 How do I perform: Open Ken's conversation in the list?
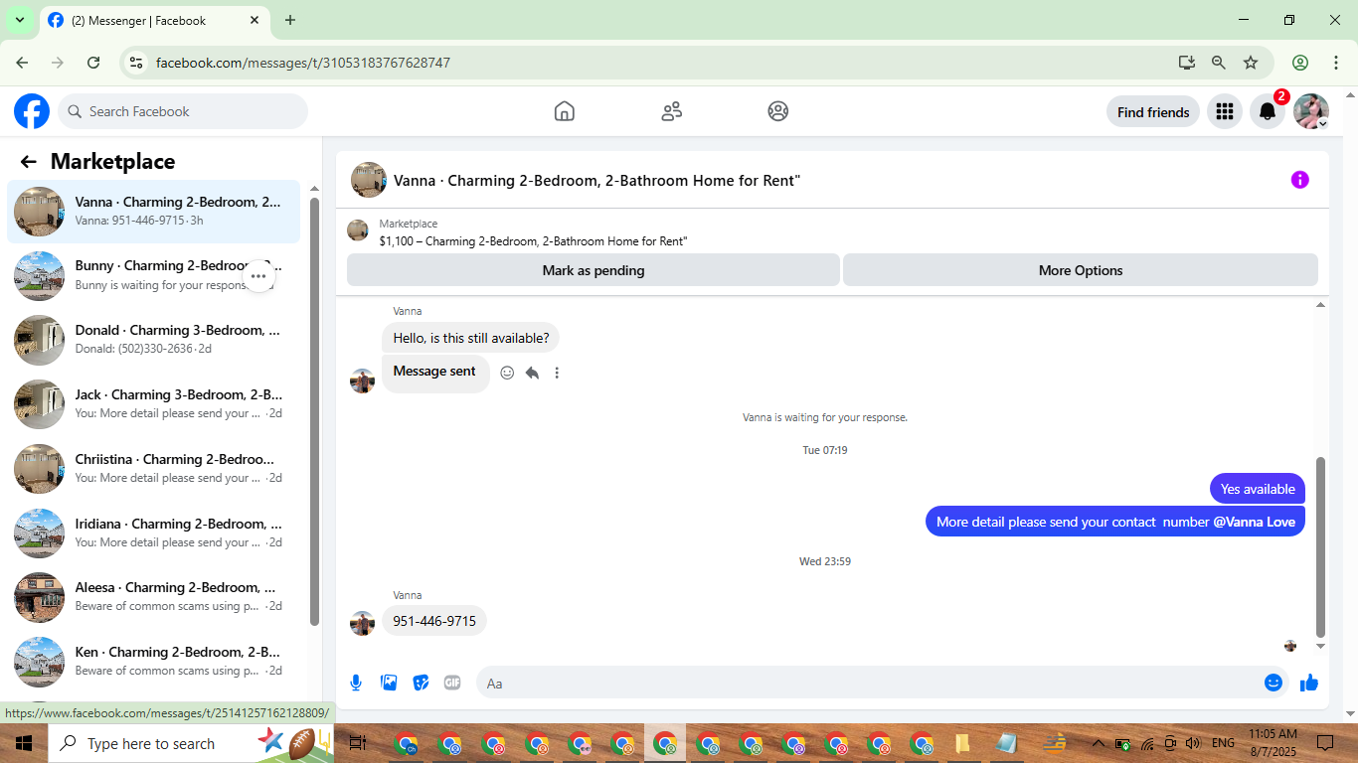click(x=154, y=662)
